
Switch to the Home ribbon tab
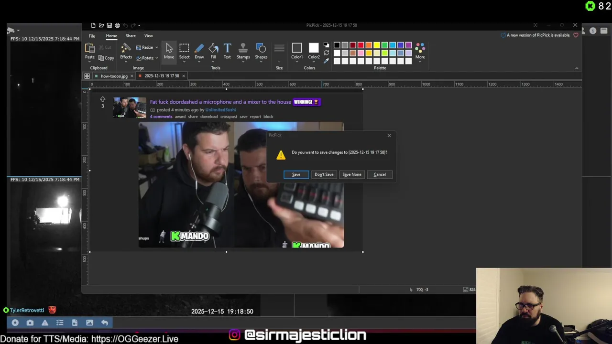click(x=111, y=36)
